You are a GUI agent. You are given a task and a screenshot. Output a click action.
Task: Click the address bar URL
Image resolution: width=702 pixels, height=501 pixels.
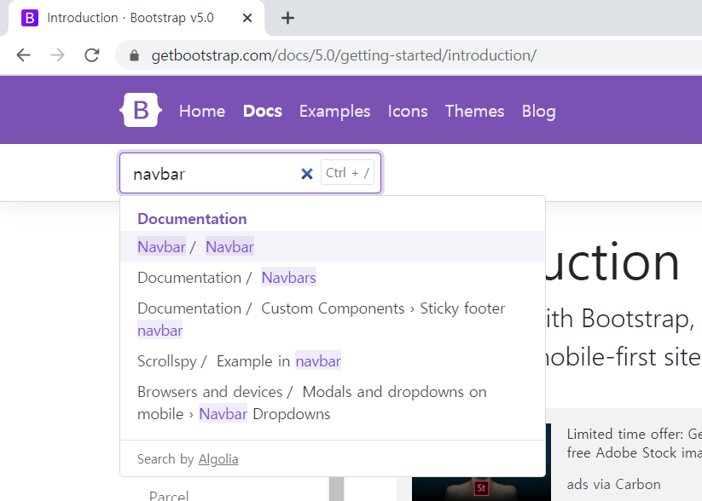[x=344, y=55]
